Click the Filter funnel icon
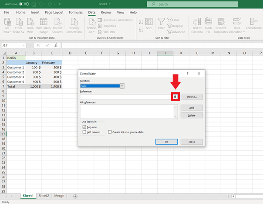Image resolution: width=263 pixels, height=204 pixels. 161,22
